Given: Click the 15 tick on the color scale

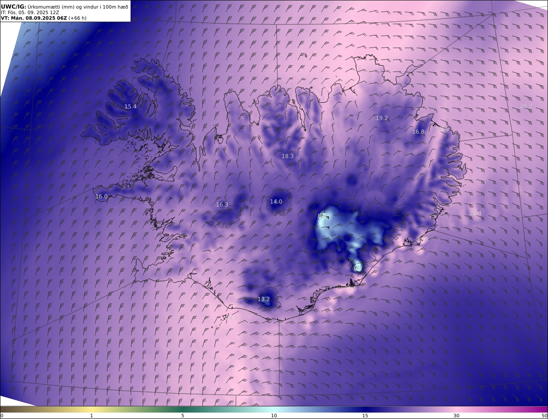Looking at the screenshot, I should point(365,416).
